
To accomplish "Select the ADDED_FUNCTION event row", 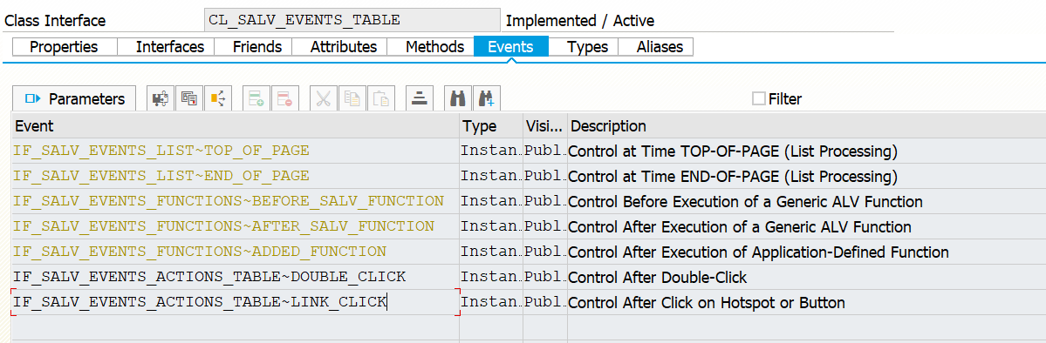I will (236, 252).
